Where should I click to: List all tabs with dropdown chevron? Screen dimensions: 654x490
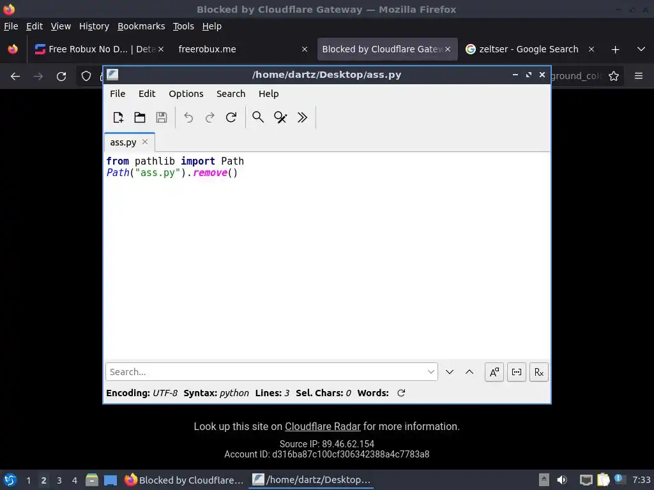(x=641, y=49)
